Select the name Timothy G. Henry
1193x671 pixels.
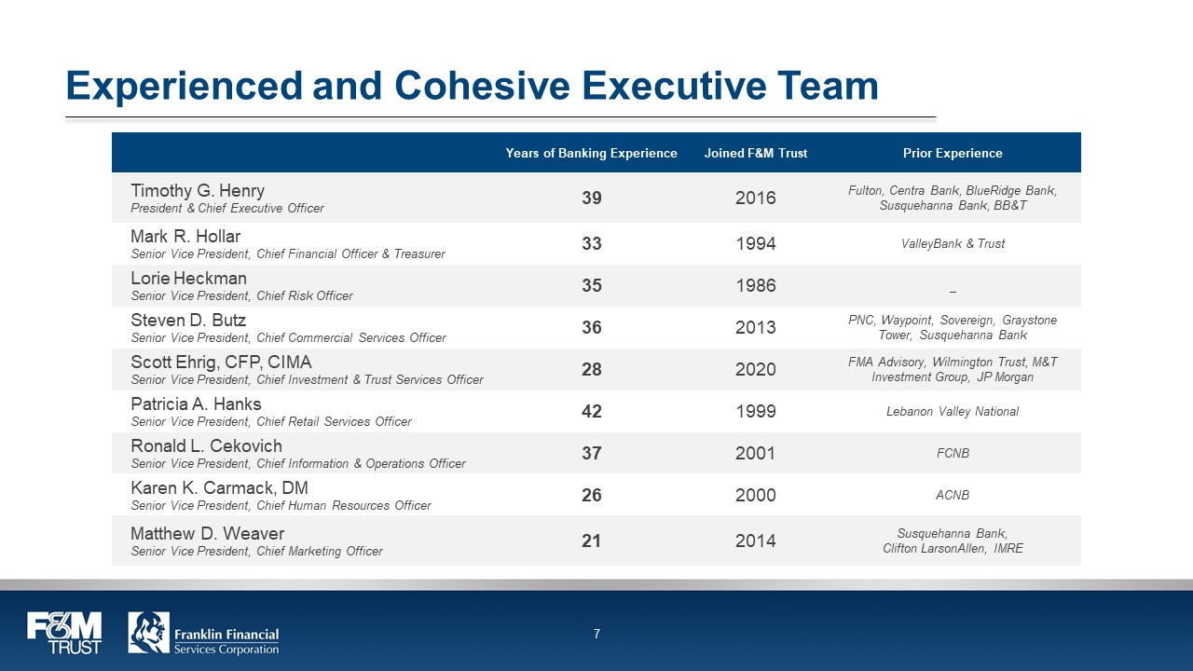198,190
